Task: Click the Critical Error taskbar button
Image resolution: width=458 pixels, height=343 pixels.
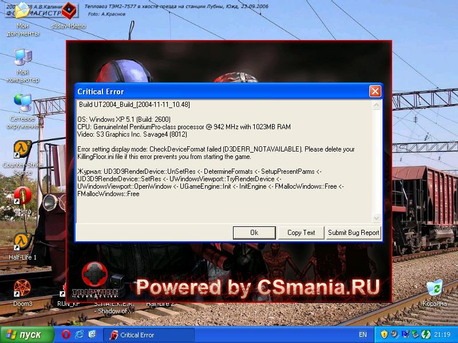Action: tap(149, 335)
